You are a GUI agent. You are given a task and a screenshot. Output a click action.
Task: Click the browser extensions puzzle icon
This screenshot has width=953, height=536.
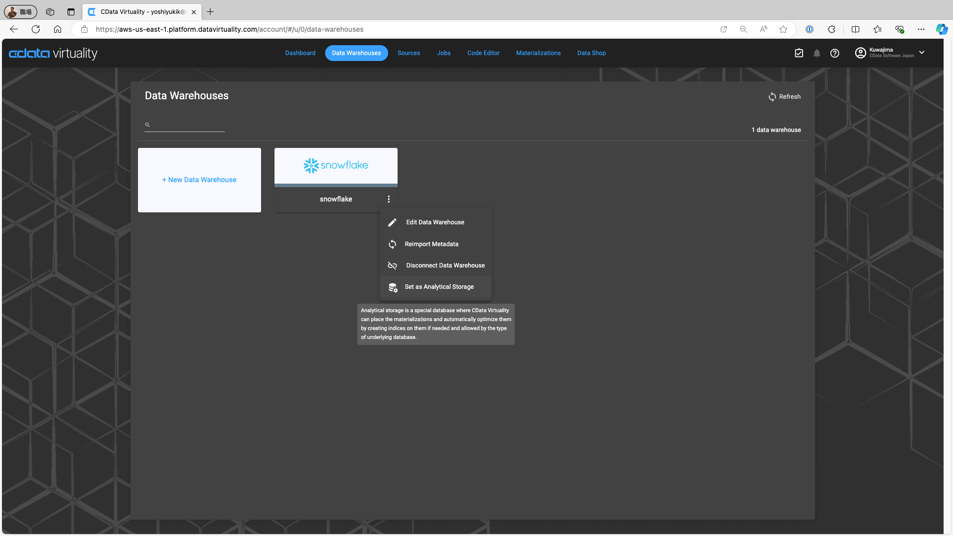click(831, 29)
